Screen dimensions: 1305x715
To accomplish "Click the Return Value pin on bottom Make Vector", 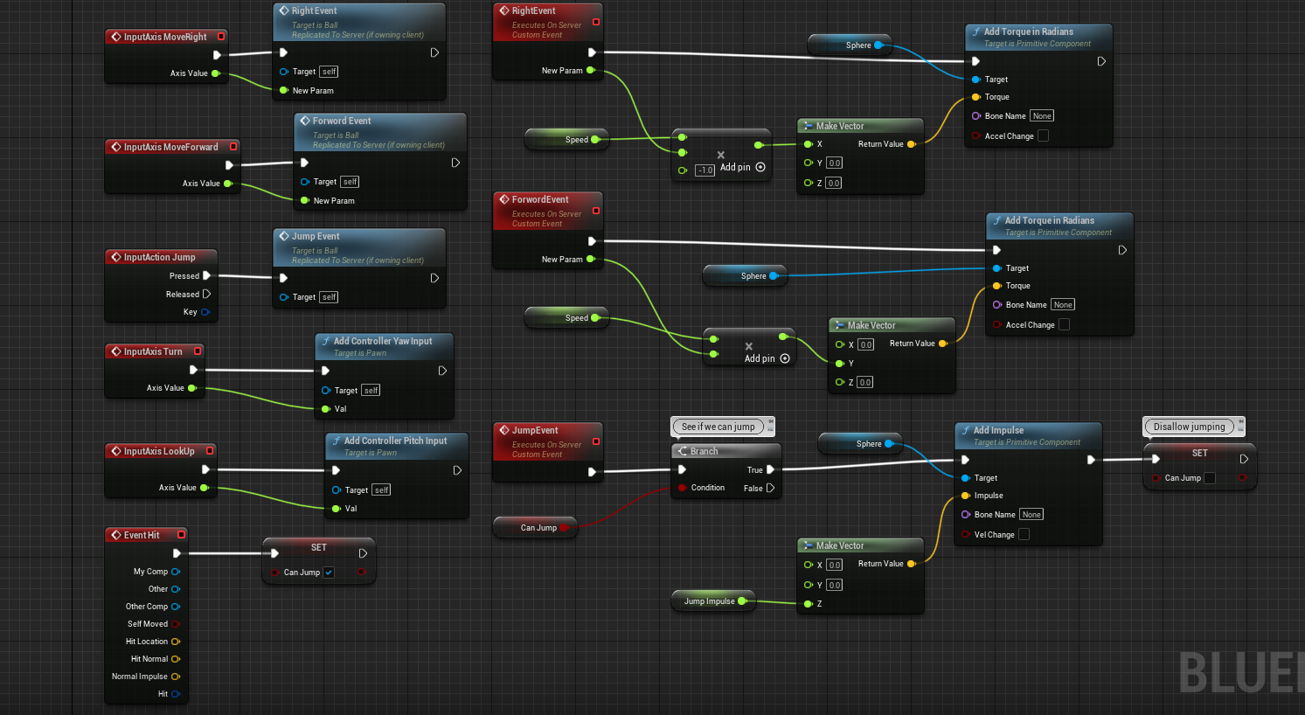I will coord(912,564).
